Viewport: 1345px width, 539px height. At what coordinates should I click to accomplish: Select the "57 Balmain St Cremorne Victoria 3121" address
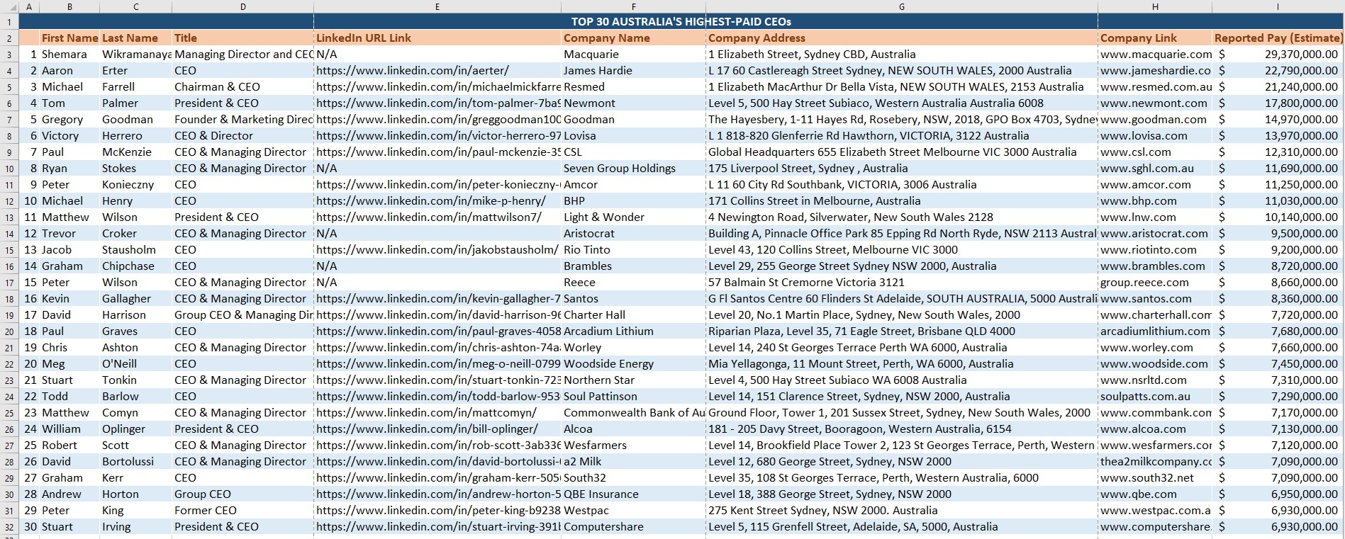[x=902, y=283]
